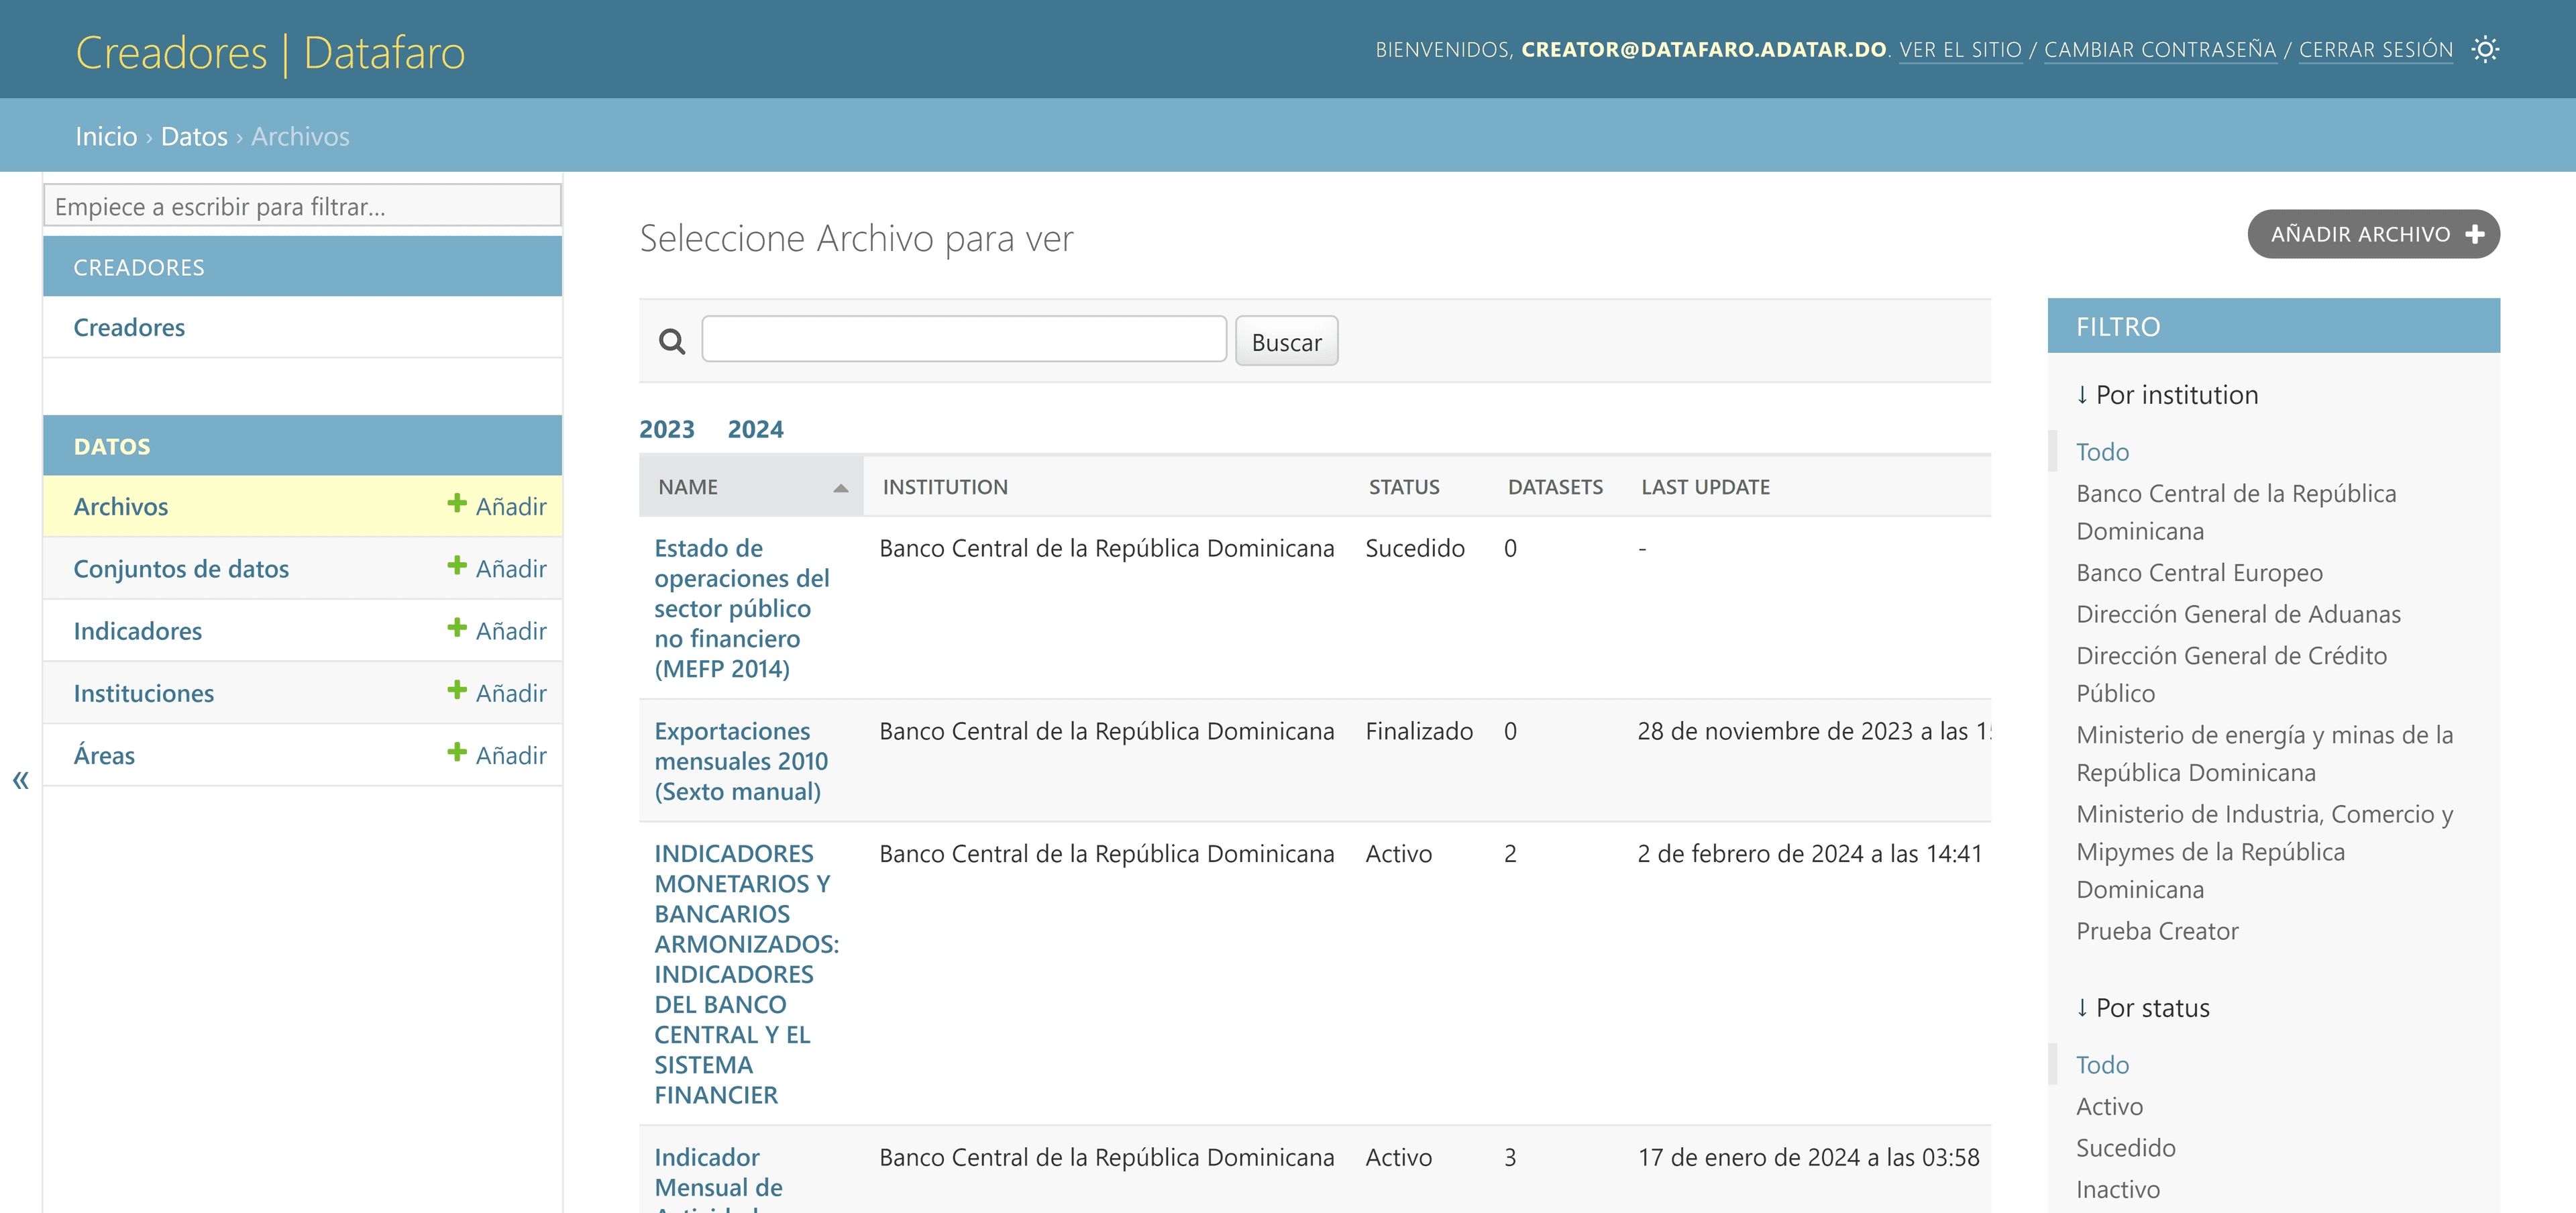The height and width of the screenshot is (1213, 2576).
Task: Collapse the Por institution filter section
Action: (x=2167, y=395)
